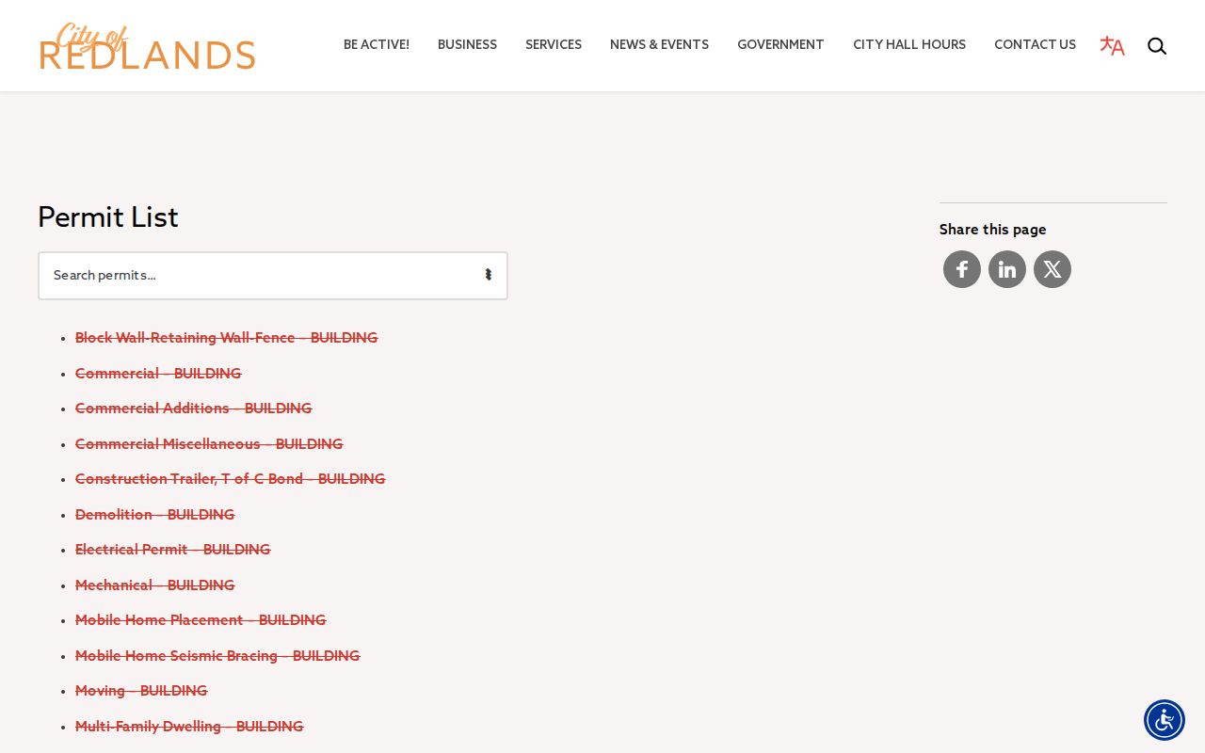This screenshot has height=753, width=1205.
Task: Open Mobile Home Placement – BUILDING link
Action: click(x=201, y=620)
